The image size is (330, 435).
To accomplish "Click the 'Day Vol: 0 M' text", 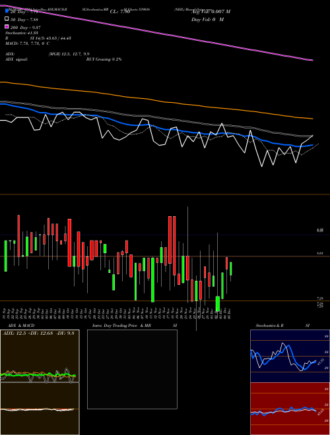I will point(207,19).
